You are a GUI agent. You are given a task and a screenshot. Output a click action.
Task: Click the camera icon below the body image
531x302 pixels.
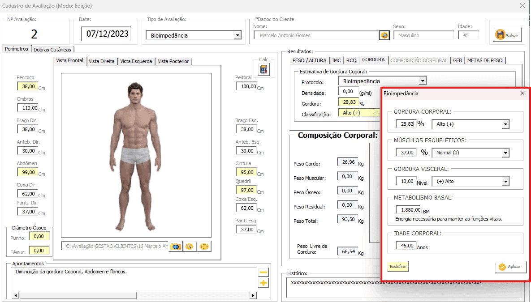pyautogui.click(x=176, y=247)
